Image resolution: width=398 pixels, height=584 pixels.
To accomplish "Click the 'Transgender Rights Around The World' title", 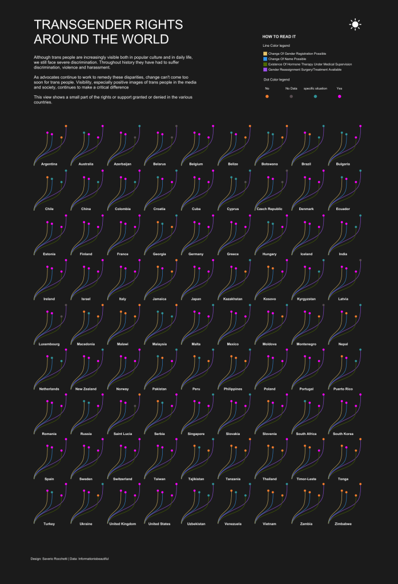I will tap(108, 31).
